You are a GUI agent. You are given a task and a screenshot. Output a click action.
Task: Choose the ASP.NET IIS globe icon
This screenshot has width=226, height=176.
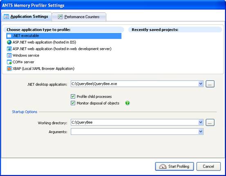[x=9, y=42]
